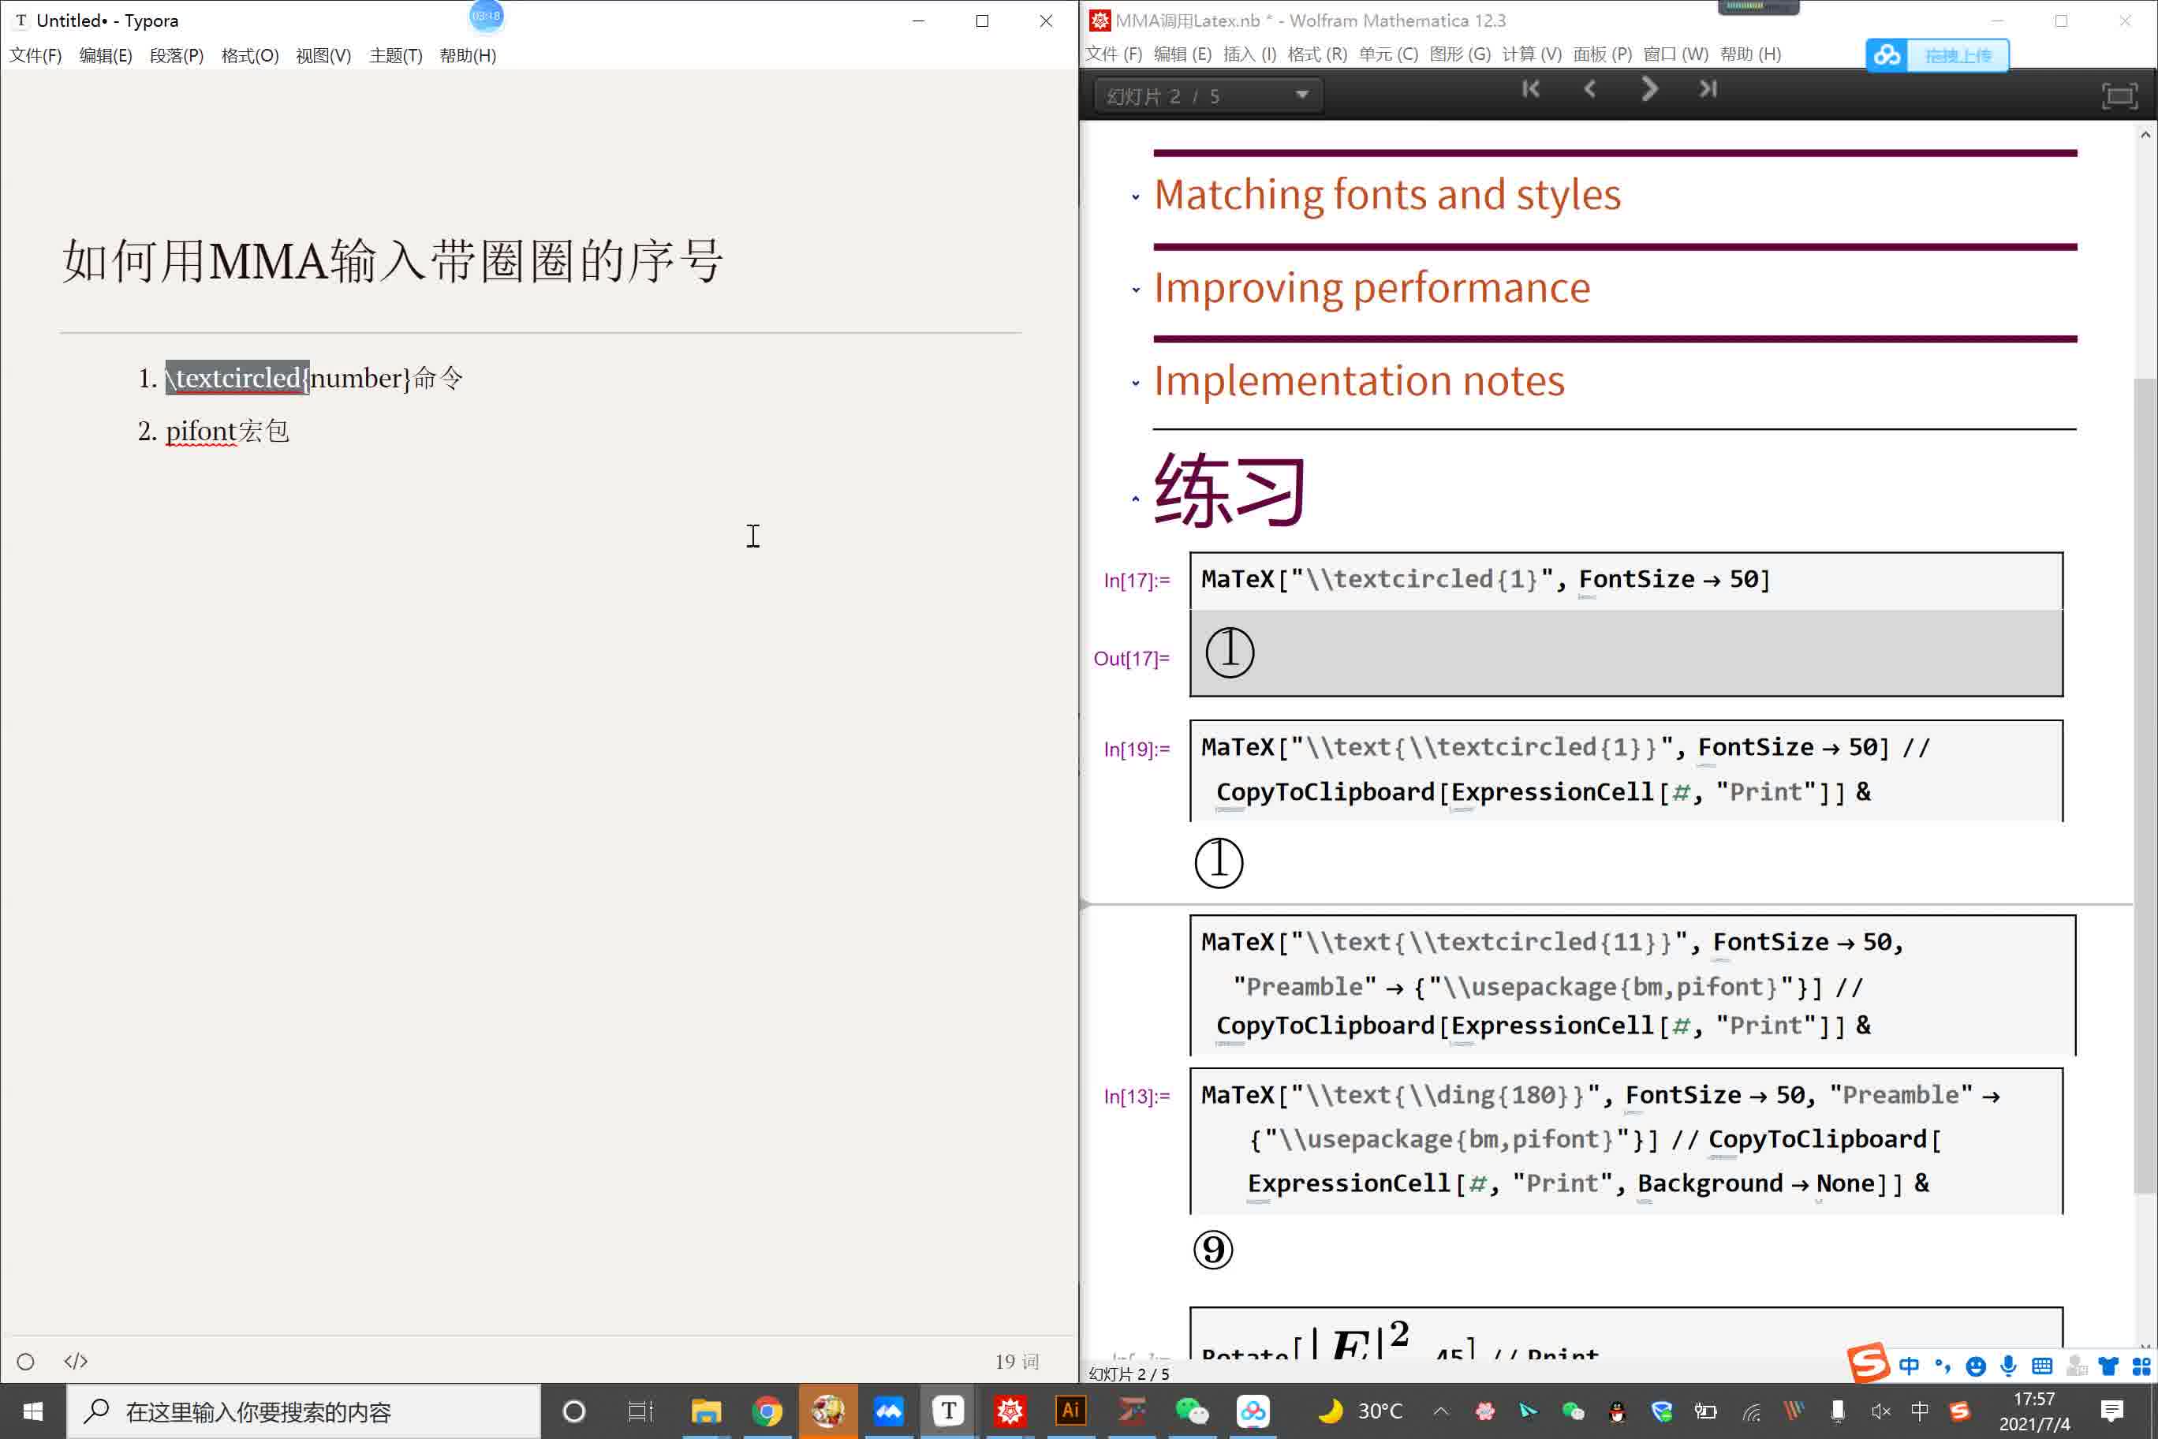Viewport: 2158px width, 1439px height.
Task: Return to the first slide
Action: tap(1529, 88)
